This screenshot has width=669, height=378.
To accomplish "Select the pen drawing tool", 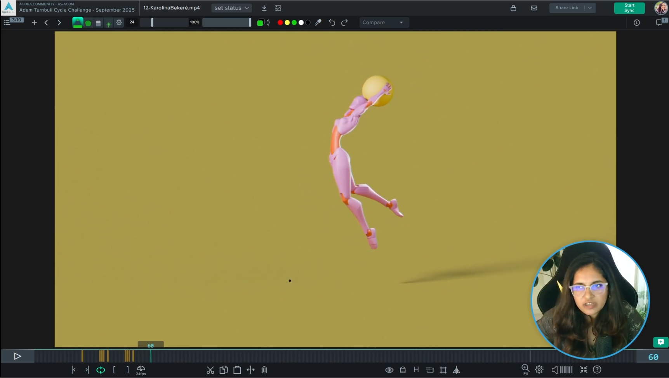I will 78,23.
